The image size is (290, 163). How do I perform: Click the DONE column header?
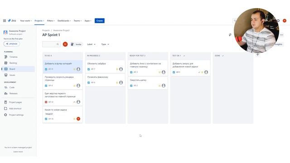[x=217, y=56]
